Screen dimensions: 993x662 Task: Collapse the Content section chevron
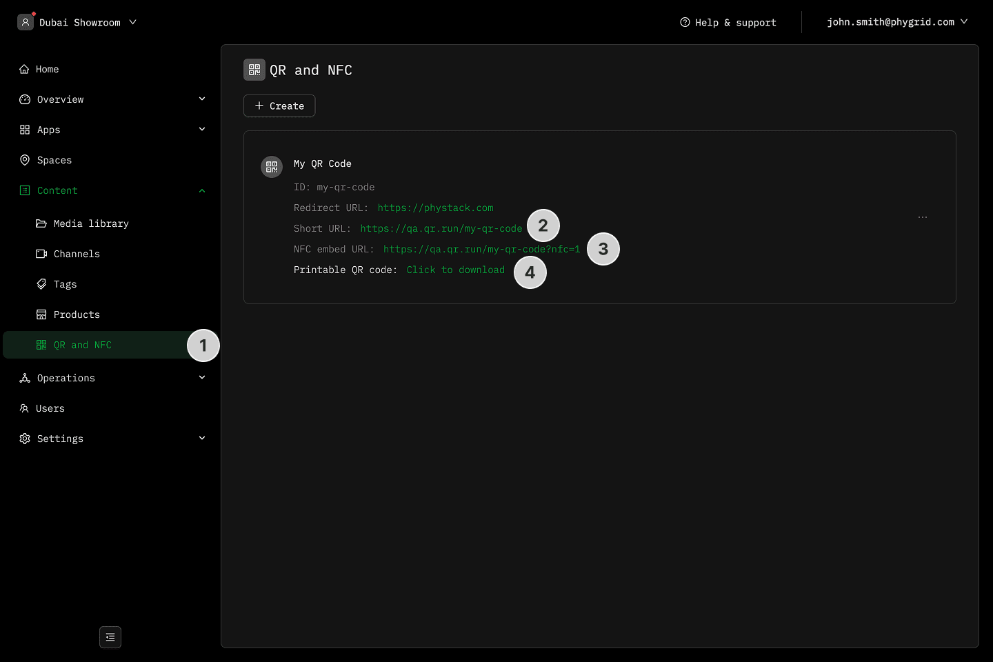[x=202, y=191]
